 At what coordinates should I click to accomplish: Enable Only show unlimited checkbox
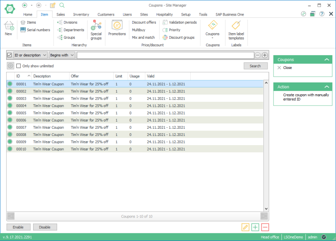click(18, 66)
